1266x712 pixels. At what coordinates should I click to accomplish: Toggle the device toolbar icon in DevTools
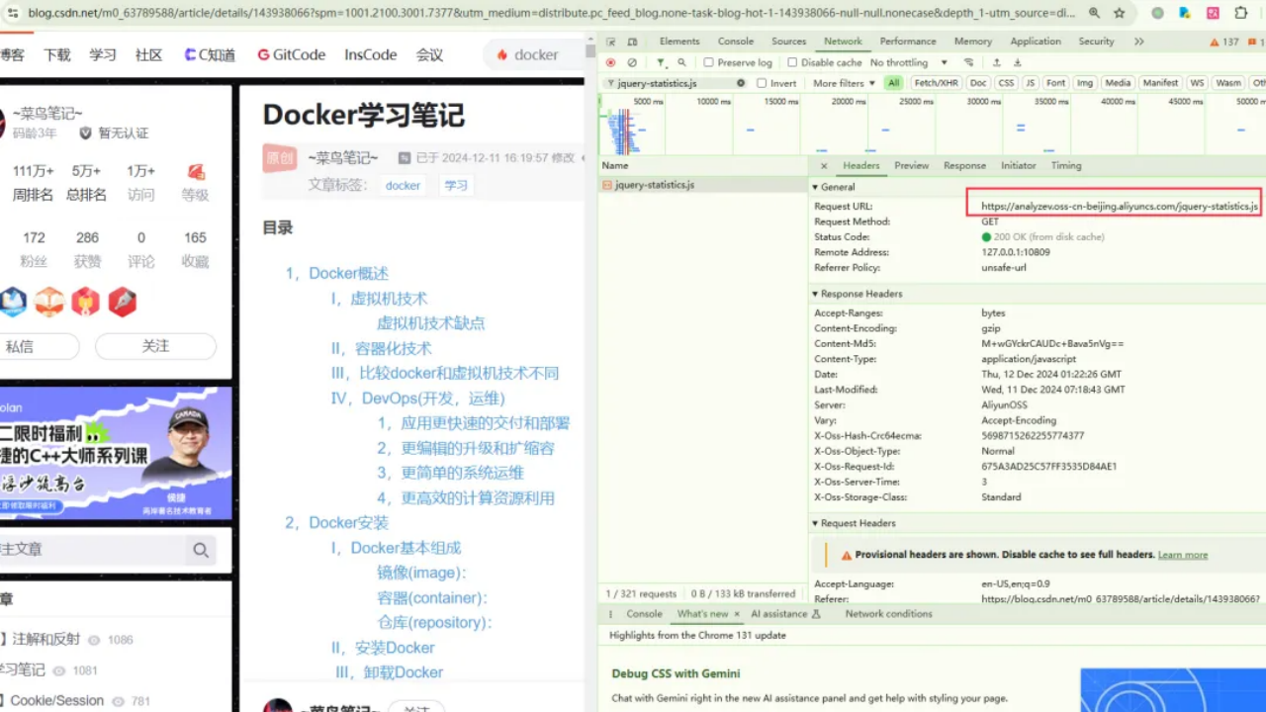633,42
